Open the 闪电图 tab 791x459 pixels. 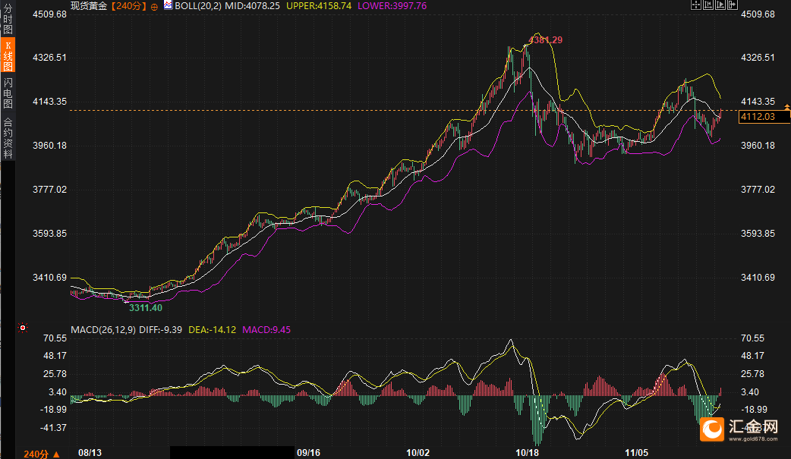coord(8,93)
